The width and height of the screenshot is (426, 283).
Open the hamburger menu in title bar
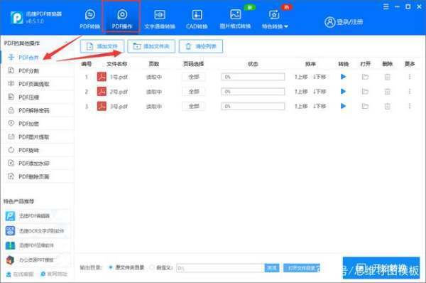coord(386,7)
